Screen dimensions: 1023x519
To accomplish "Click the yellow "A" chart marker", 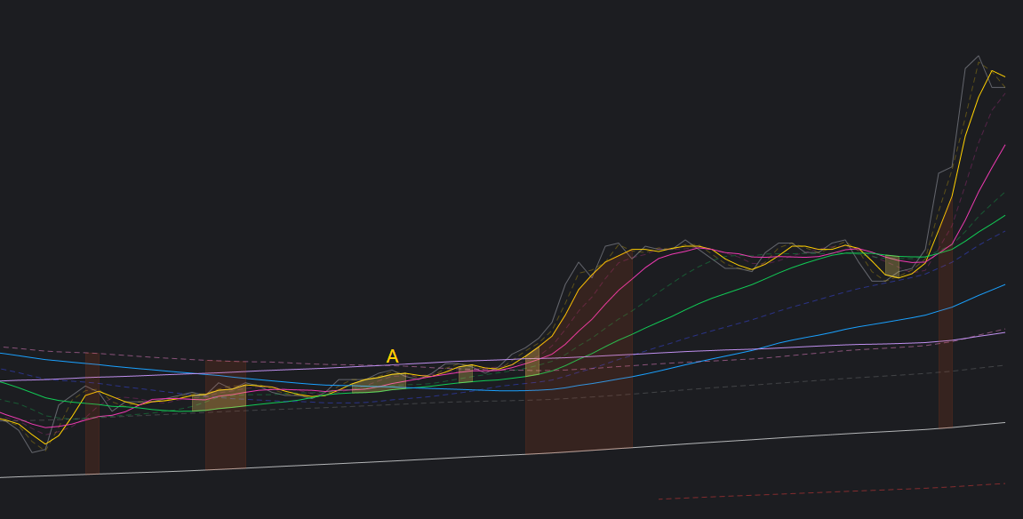I will click(392, 356).
